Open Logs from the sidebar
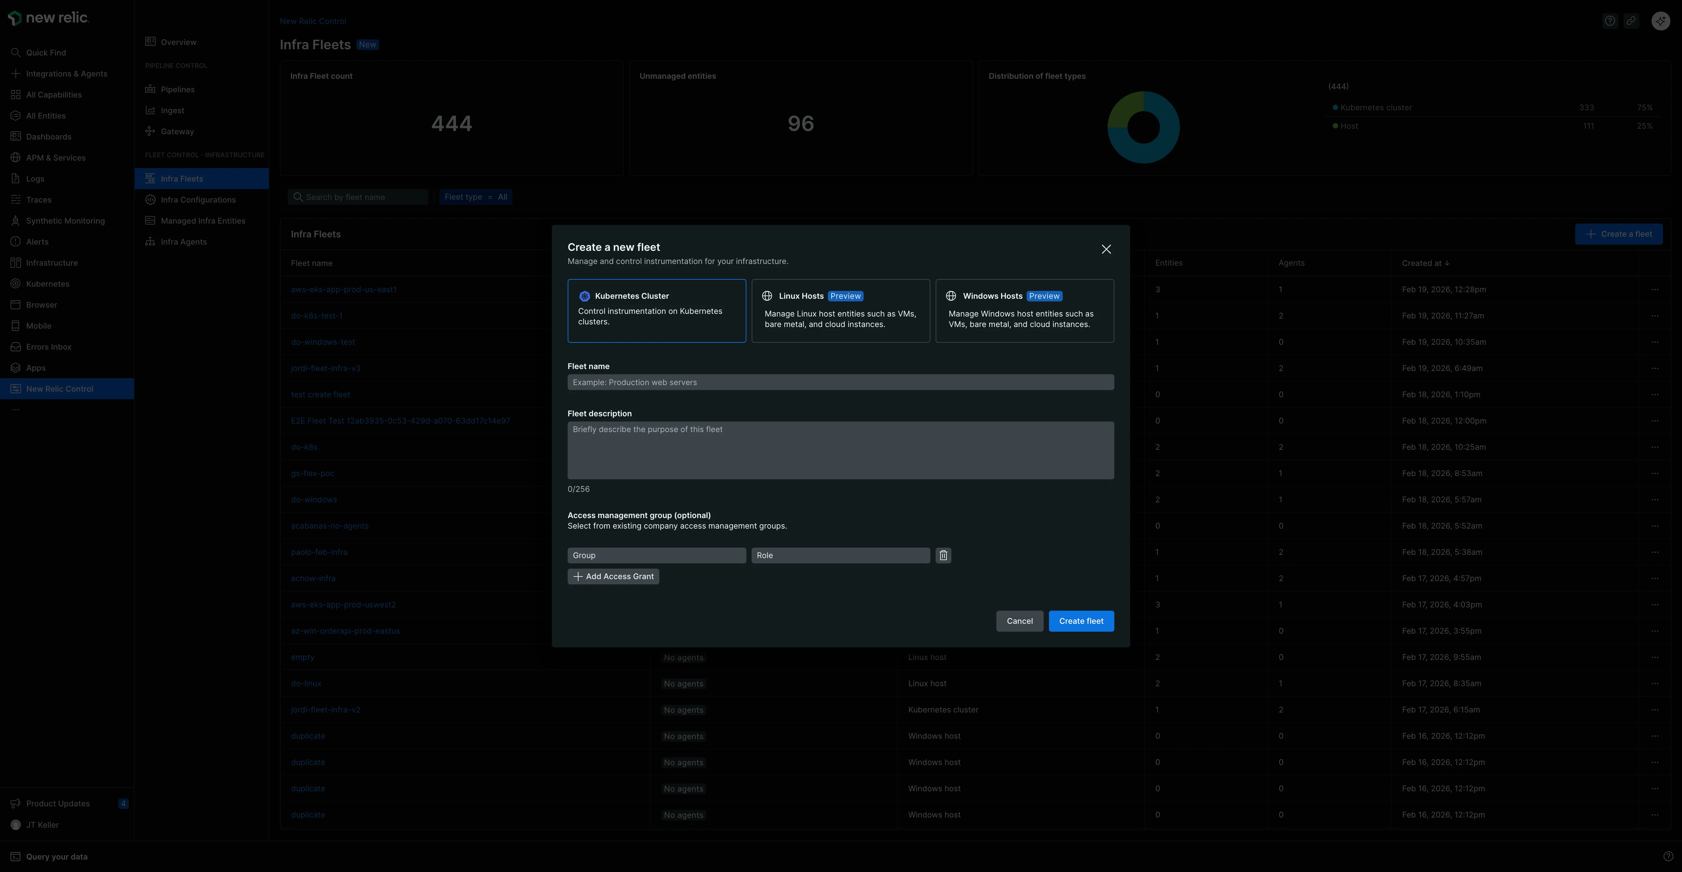Screen dimensions: 1682x872 tap(36, 178)
